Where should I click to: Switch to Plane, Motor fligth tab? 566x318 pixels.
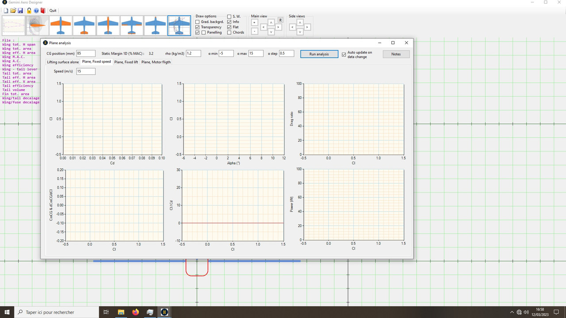[x=156, y=62]
